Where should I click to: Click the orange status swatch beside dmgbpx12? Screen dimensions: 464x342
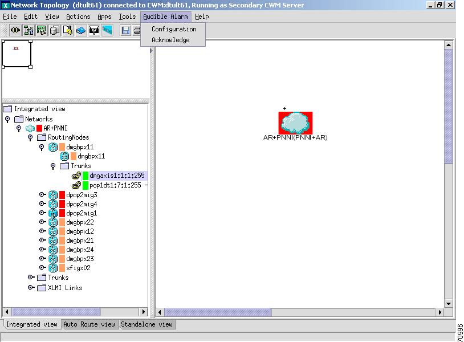point(62,231)
